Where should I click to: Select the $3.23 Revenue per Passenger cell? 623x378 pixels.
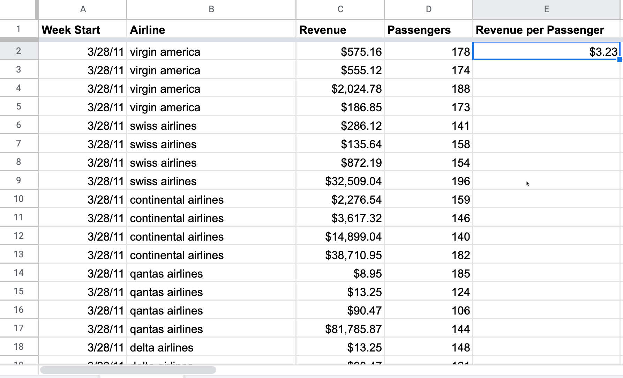546,52
